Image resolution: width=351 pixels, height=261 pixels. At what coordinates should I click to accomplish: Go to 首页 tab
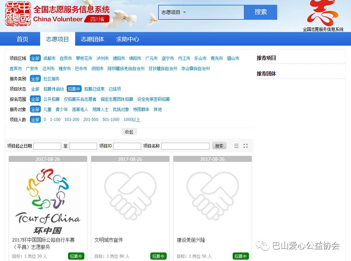22,39
